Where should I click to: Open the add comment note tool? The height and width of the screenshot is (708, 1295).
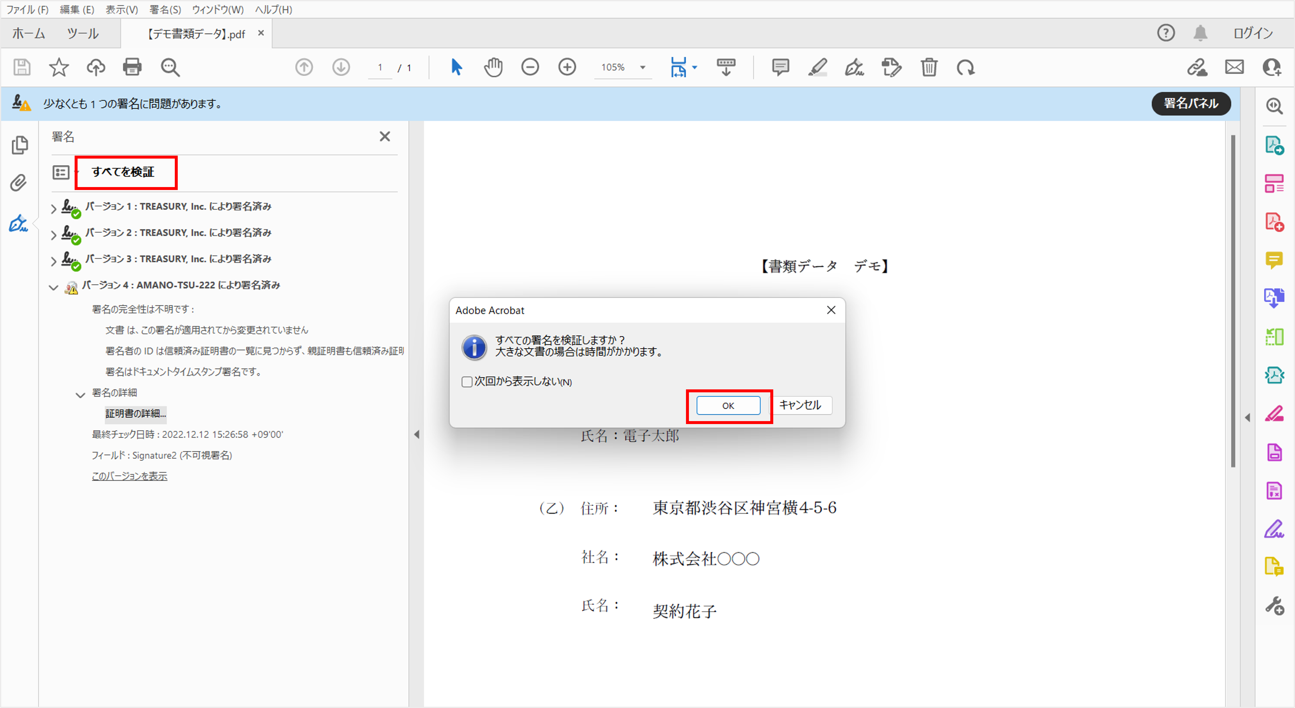(780, 67)
